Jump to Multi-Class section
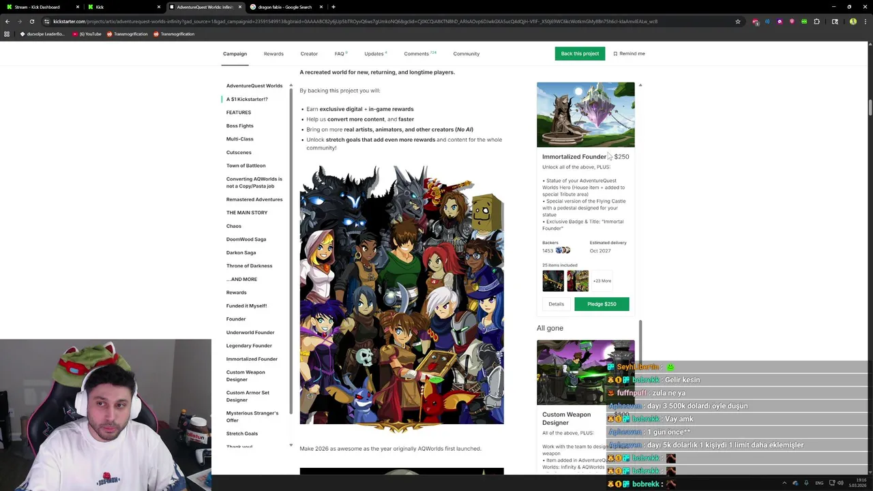Screen dimensions: 873x491 tap(239, 139)
